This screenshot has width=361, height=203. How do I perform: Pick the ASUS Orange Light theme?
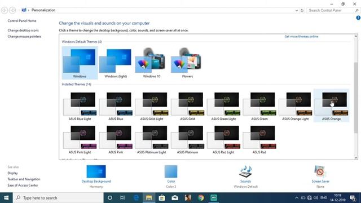pos(295,106)
